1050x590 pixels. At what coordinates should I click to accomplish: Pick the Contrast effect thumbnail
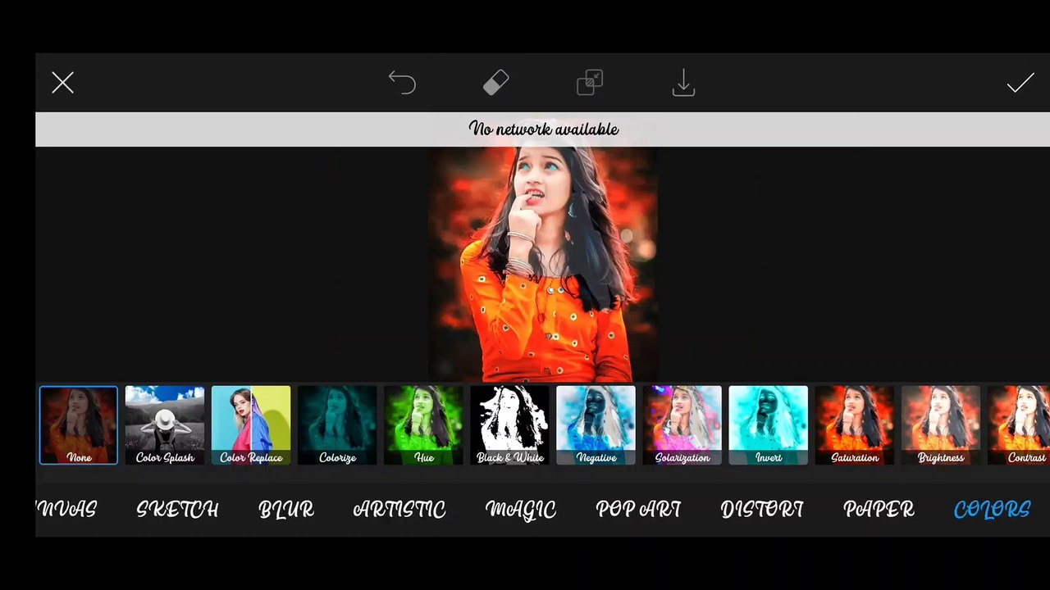(1019, 425)
